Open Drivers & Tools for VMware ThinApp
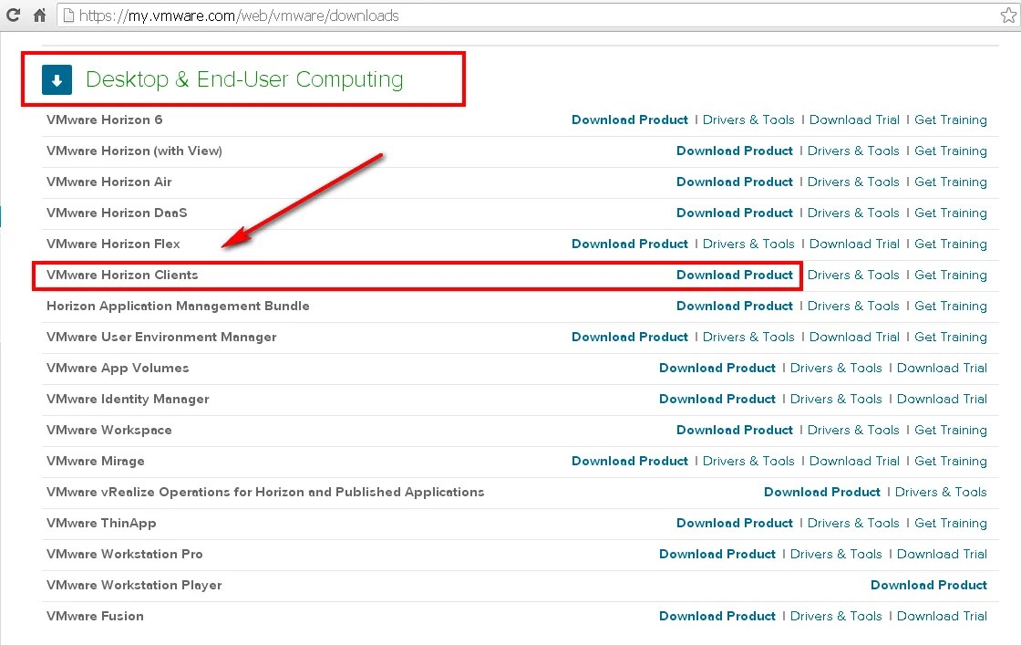Screen dimensions: 1021x645 [x=853, y=523]
